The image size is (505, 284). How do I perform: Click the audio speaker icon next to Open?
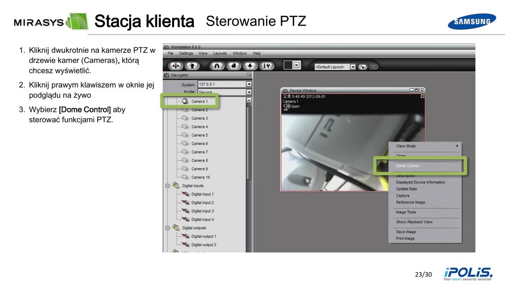pyautogui.click(x=286, y=106)
